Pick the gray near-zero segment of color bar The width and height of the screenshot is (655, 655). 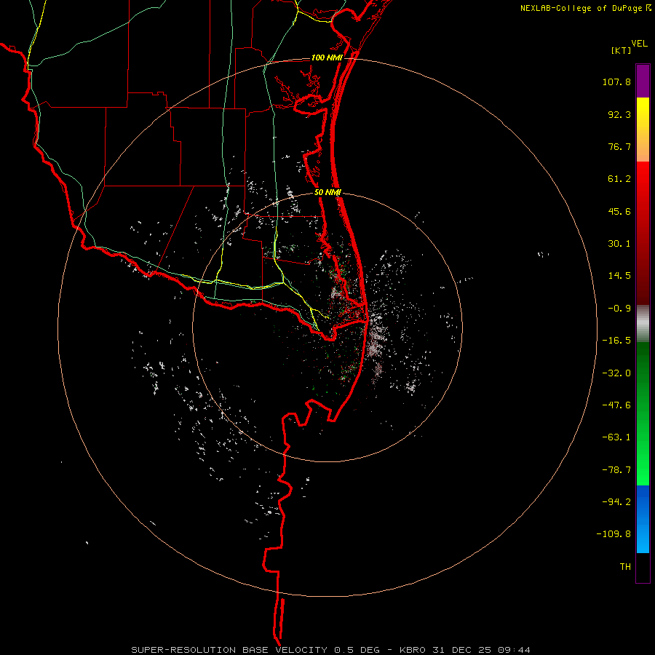(643, 324)
